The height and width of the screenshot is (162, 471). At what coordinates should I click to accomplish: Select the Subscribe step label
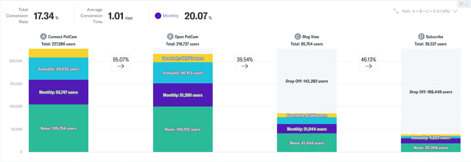(x=434, y=37)
